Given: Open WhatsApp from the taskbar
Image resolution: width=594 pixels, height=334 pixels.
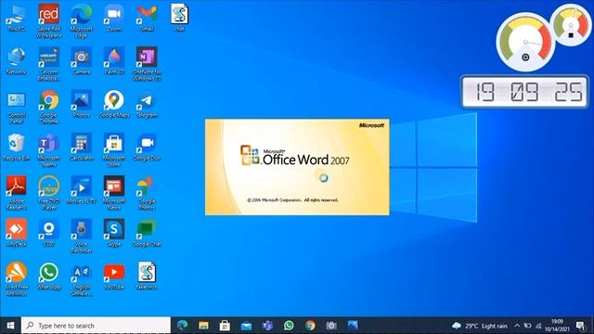Looking at the screenshot, I should click(289, 325).
